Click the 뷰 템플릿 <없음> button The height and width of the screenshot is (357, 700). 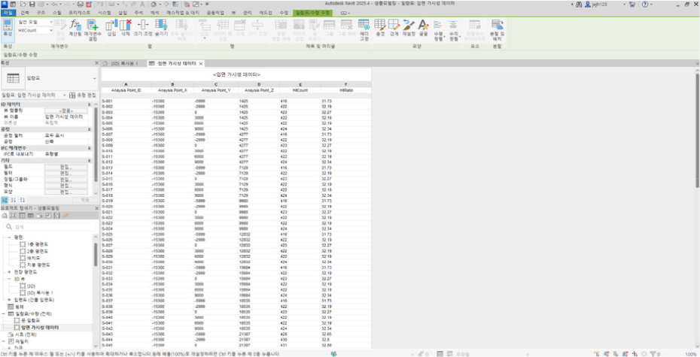[66, 110]
